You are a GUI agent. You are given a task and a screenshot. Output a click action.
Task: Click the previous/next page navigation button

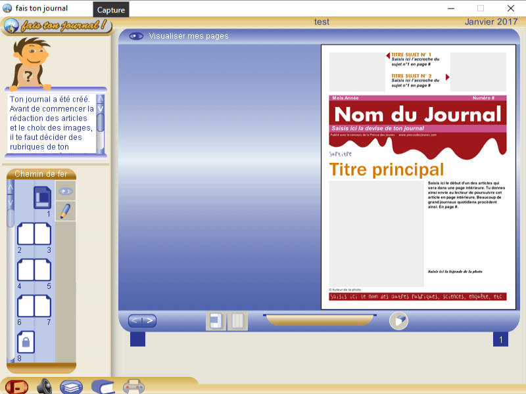click(x=142, y=321)
